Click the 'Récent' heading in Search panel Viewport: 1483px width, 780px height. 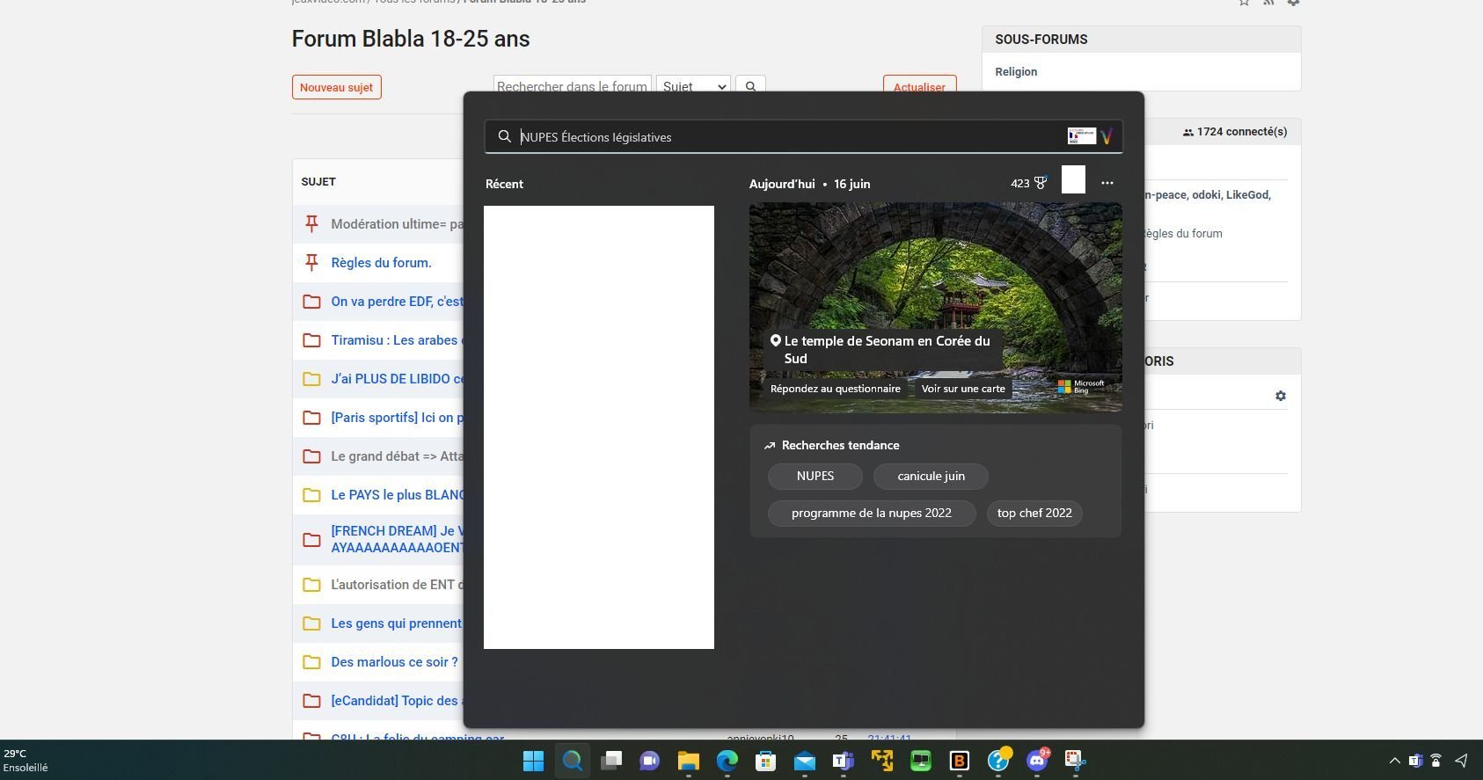(x=504, y=184)
